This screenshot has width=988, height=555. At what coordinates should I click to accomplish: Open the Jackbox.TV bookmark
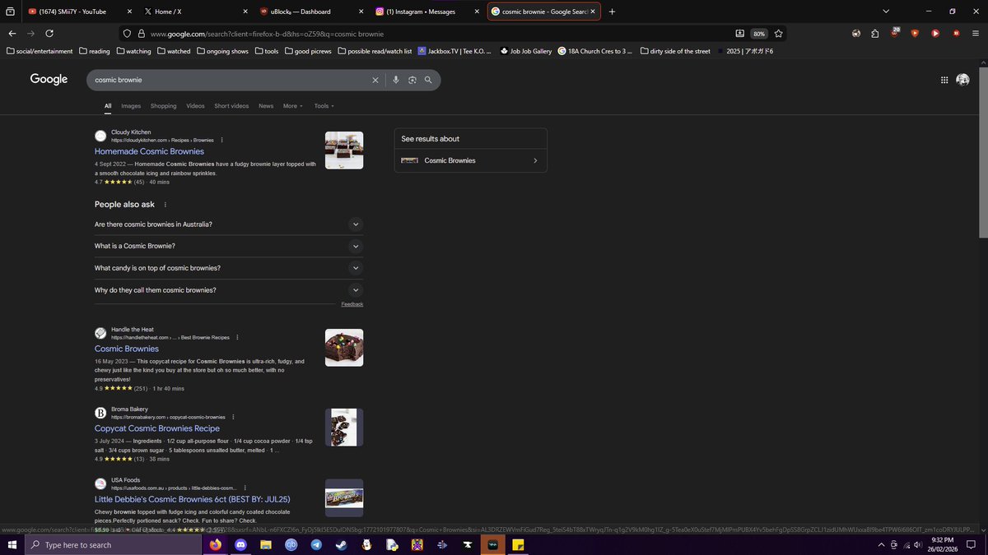(x=454, y=51)
